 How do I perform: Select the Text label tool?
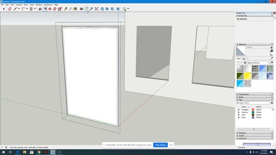(71, 9)
